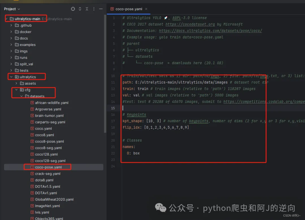Select GlobalWheat2020.yaml file
305x220 pixels.
[54, 199]
